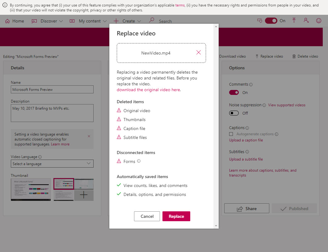Viewport: 328px width, 252px height.
Task: Toggle the Comments switch off
Action: click(x=234, y=92)
